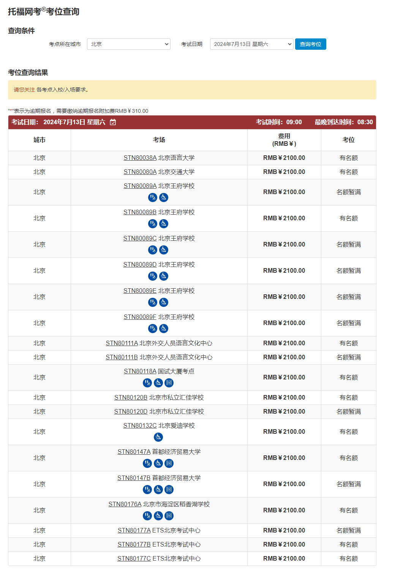Click accessible restroom icon under STN80089E
The width and height of the screenshot is (403, 572).
tap(153, 302)
